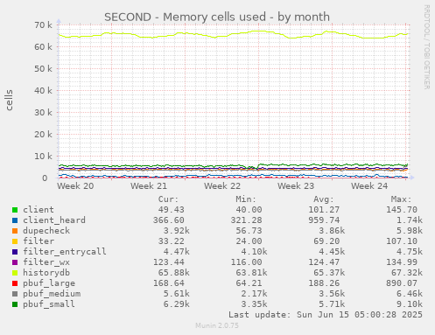
Task: Click the 70 k y-axis label
Action: click(43, 25)
